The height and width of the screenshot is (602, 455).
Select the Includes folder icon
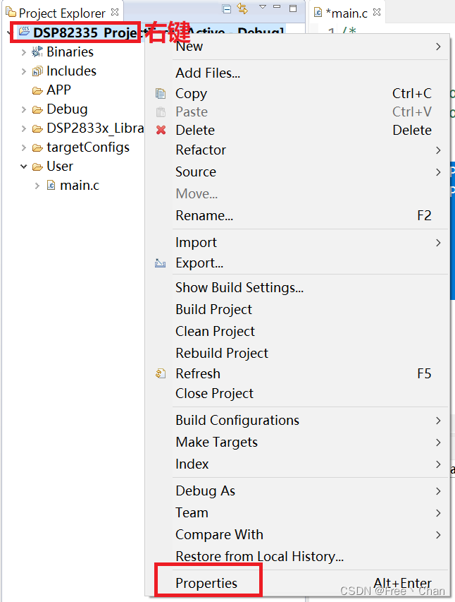click(37, 71)
